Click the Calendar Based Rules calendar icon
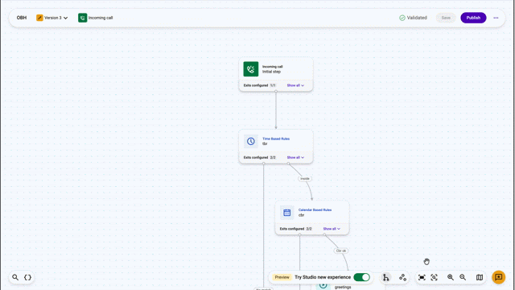This screenshot has height=290, width=515. pos(287,213)
